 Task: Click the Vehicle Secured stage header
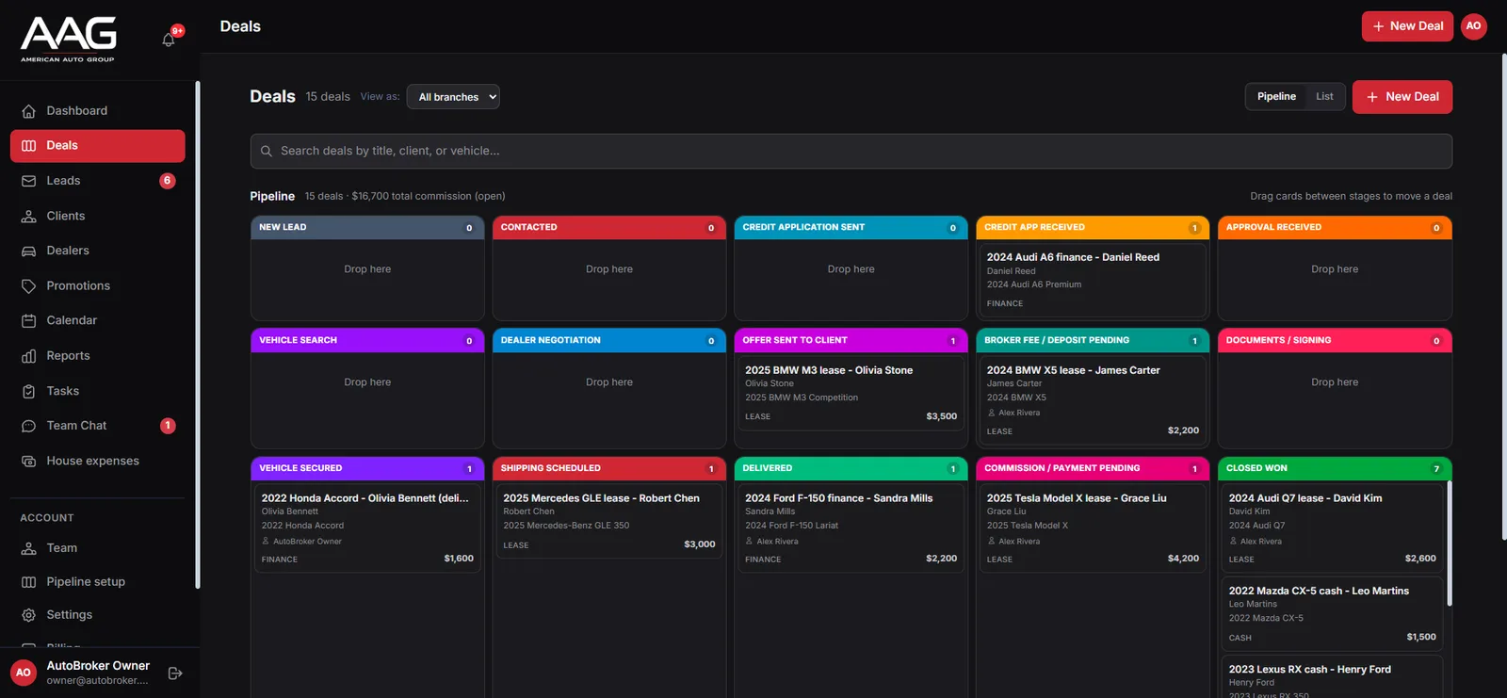[x=367, y=468]
